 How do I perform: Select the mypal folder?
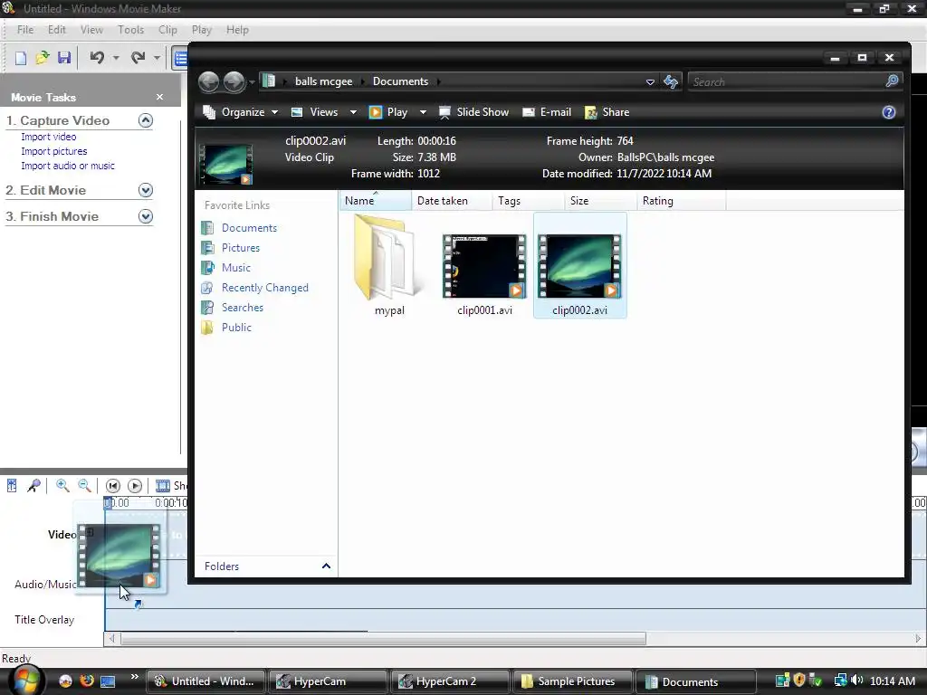[x=389, y=266]
